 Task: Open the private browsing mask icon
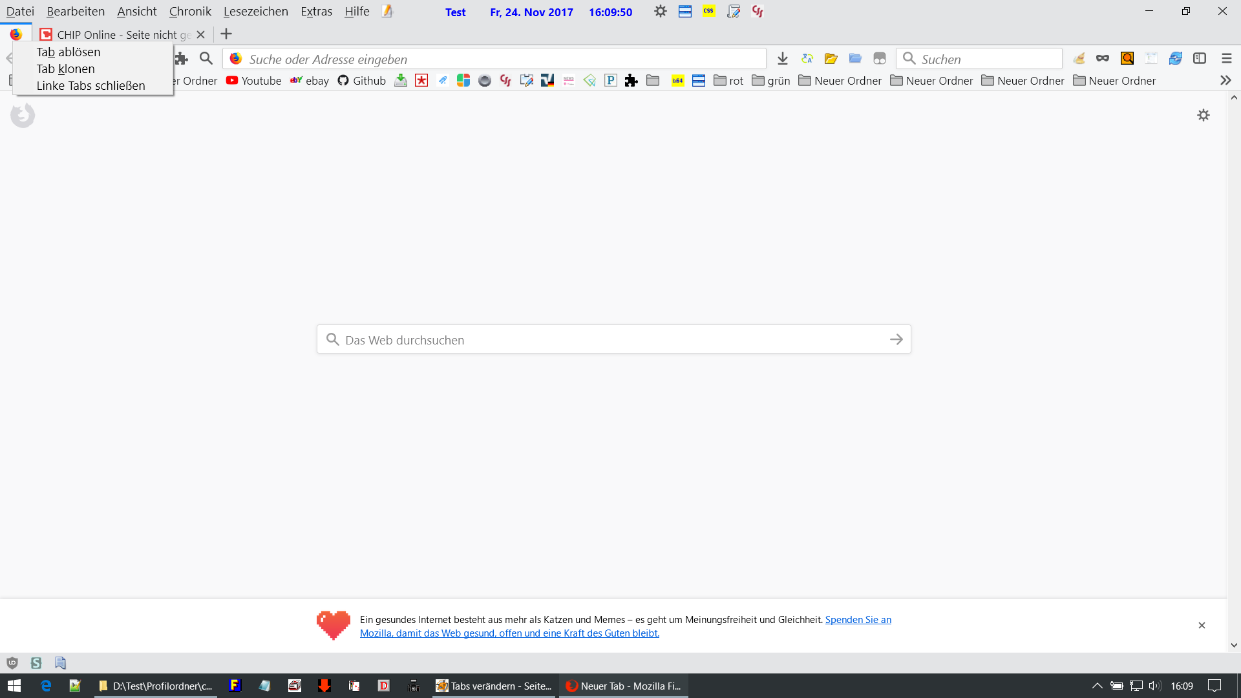(1102, 59)
